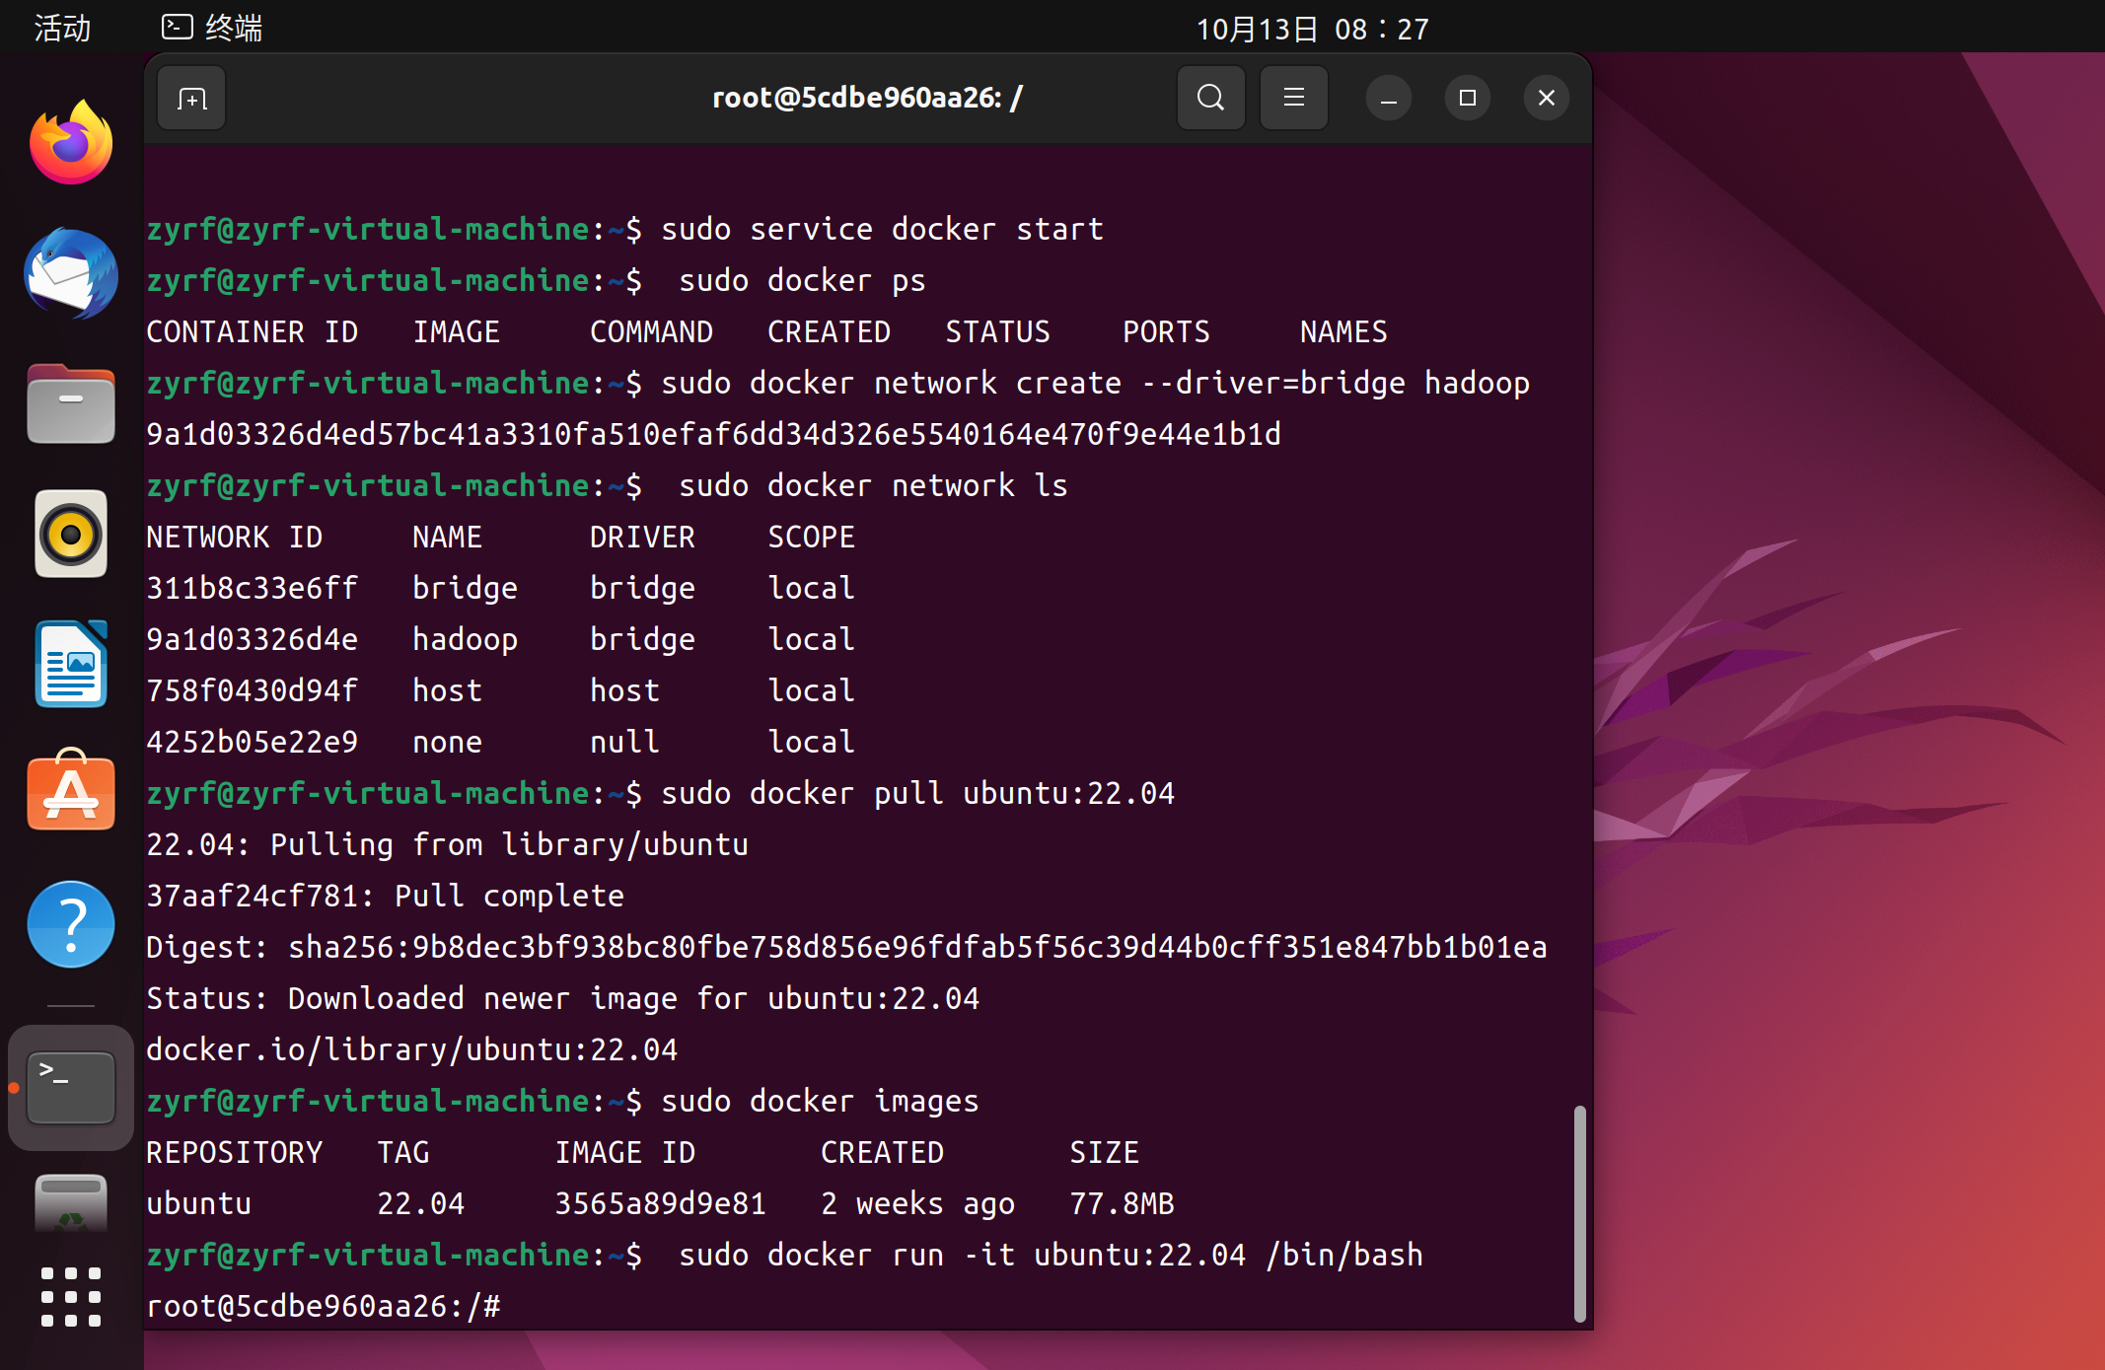Maximize the terminal window
Viewport: 2105px width, 1370px height.
[x=1467, y=99]
